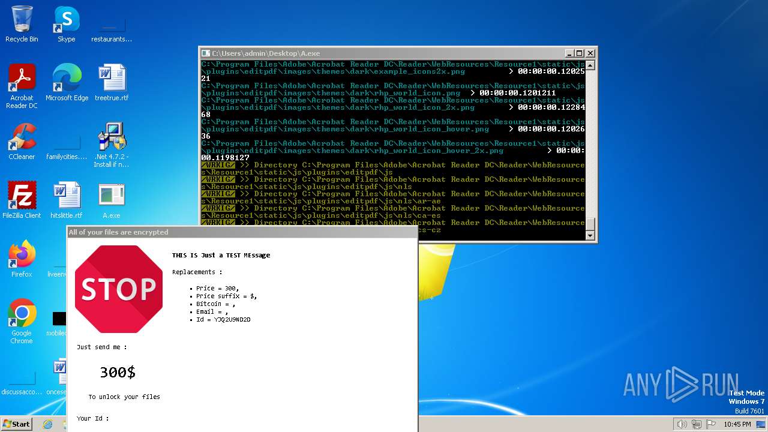Launch Skype from the desktop
This screenshot has width=768, height=432.
(x=66, y=24)
